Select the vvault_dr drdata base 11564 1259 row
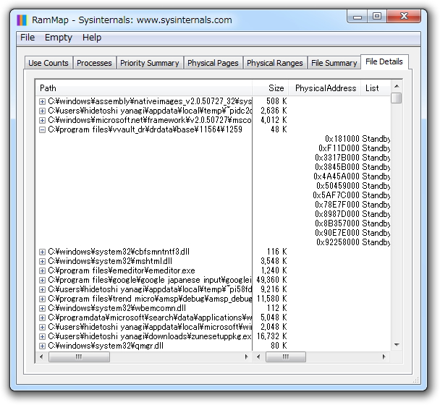The image size is (440, 405). click(145, 129)
